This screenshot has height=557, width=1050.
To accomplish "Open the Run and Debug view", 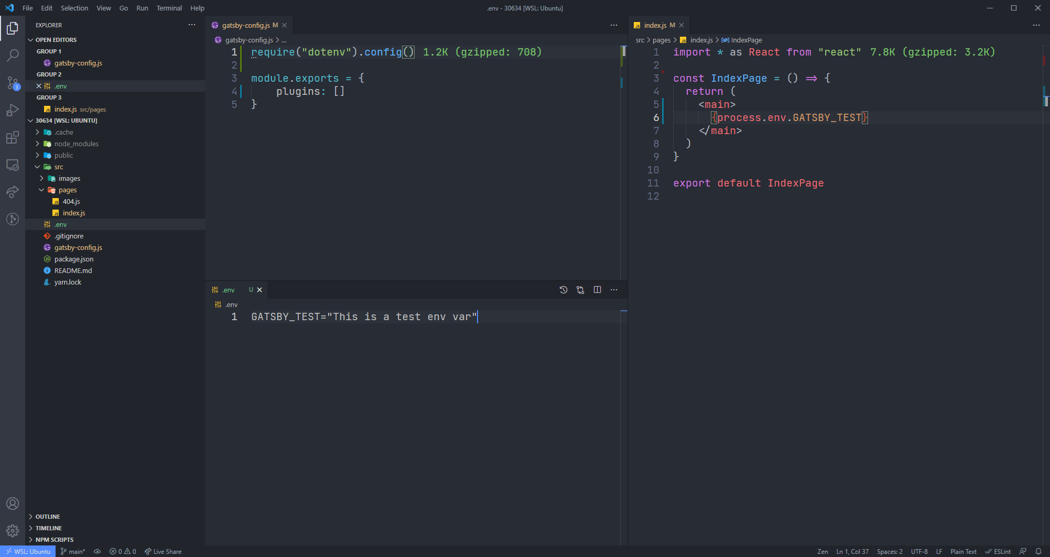I will [13, 110].
